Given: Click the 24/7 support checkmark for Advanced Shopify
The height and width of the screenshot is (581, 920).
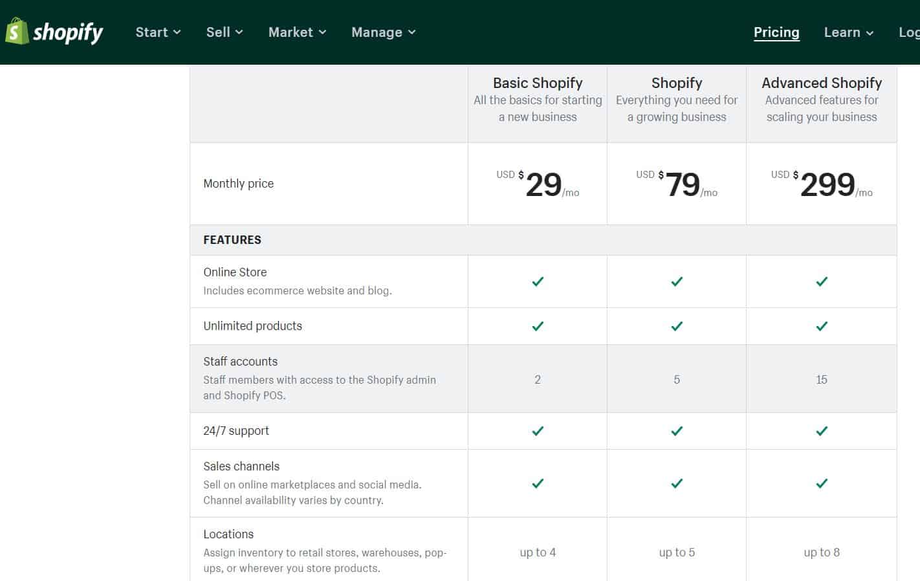Looking at the screenshot, I should click(822, 431).
